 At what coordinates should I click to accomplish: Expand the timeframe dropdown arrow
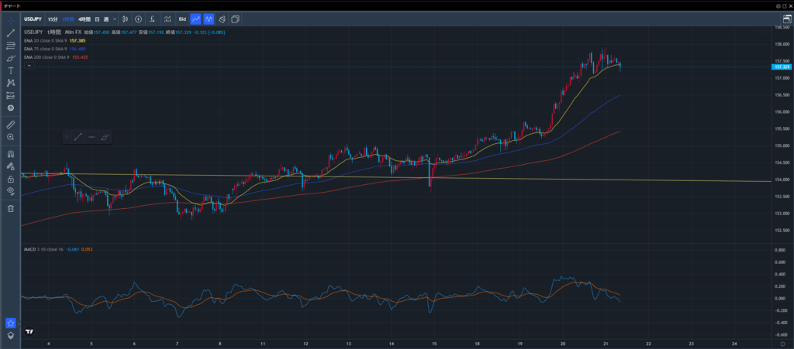[115, 18]
